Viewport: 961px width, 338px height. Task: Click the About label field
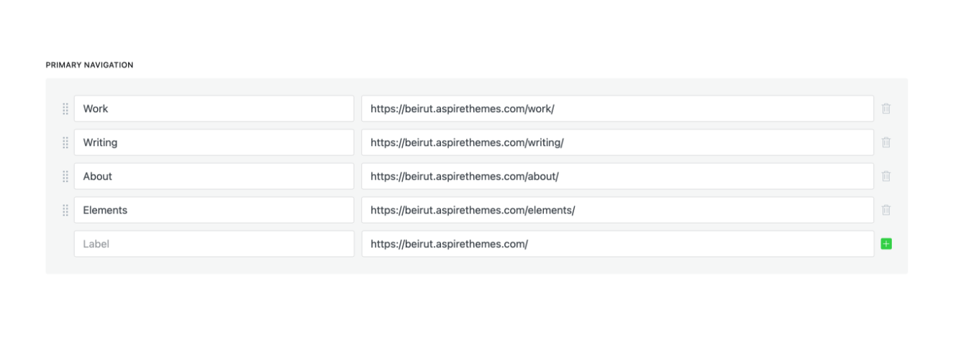[x=214, y=176]
